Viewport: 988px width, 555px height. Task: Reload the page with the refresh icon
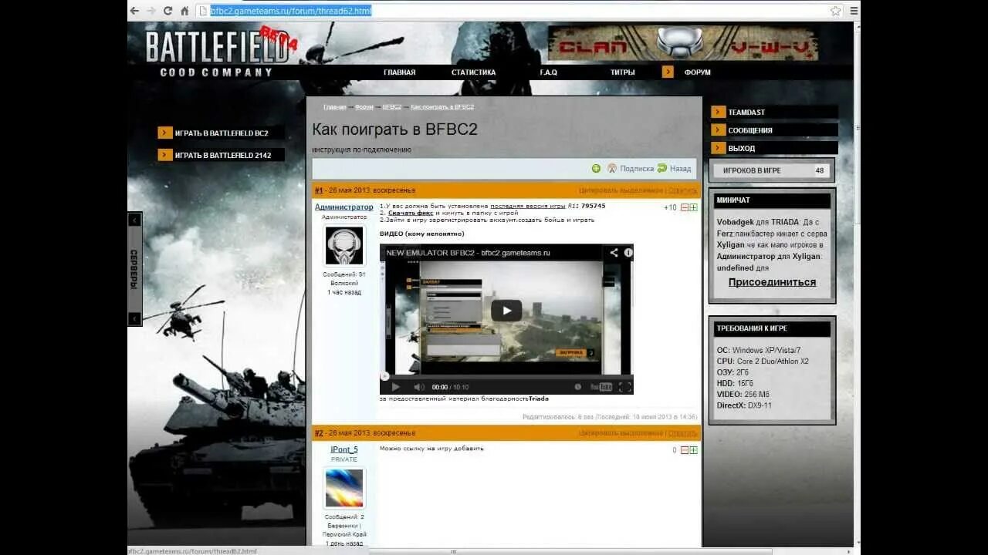(x=167, y=11)
